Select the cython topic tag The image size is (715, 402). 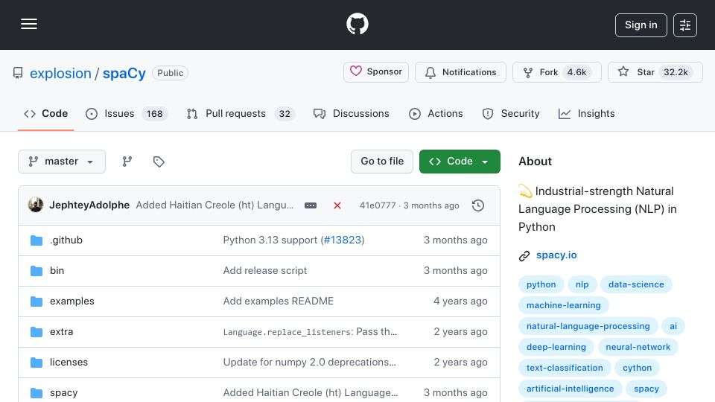pyautogui.click(x=637, y=368)
